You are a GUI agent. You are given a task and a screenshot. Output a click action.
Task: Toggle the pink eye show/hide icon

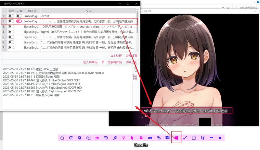[x=97, y=138]
